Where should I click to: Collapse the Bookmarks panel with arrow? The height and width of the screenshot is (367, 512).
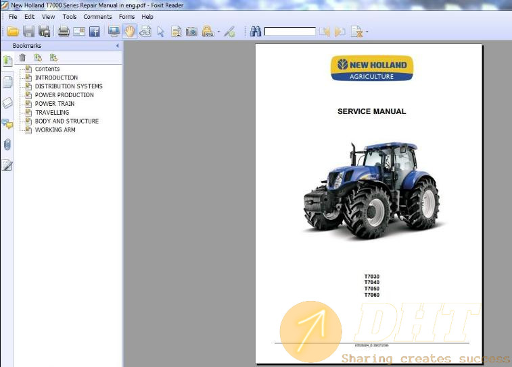click(x=117, y=46)
